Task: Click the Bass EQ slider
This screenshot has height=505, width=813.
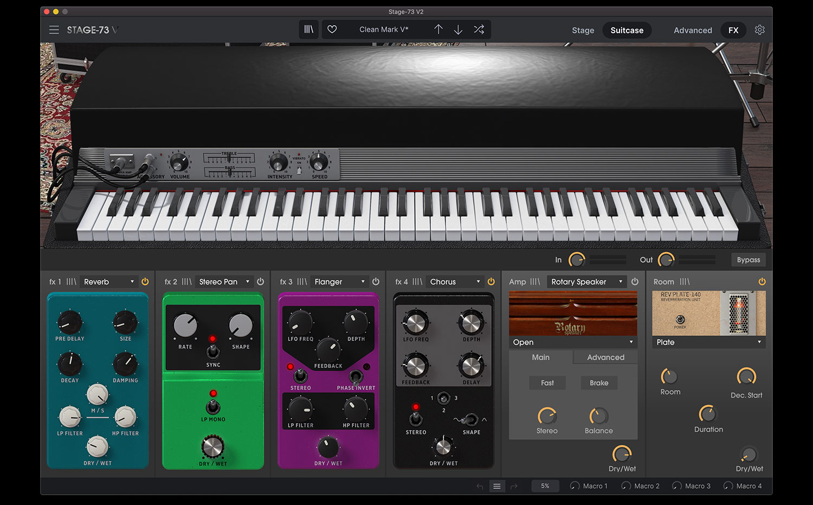Action: pos(229,173)
